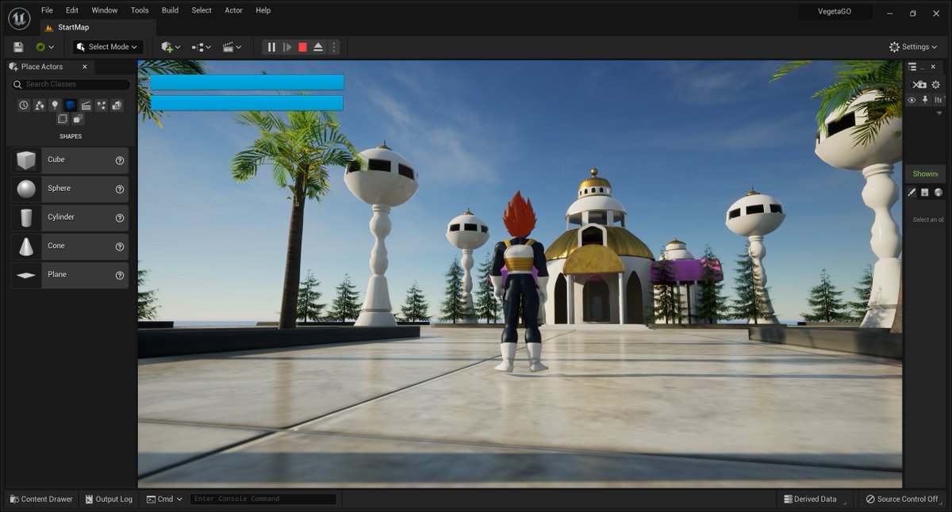Open the Output Log

click(108, 499)
